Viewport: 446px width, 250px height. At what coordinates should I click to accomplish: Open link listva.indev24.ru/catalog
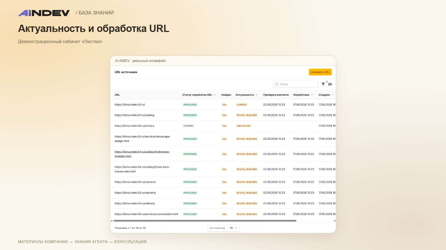(134, 115)
